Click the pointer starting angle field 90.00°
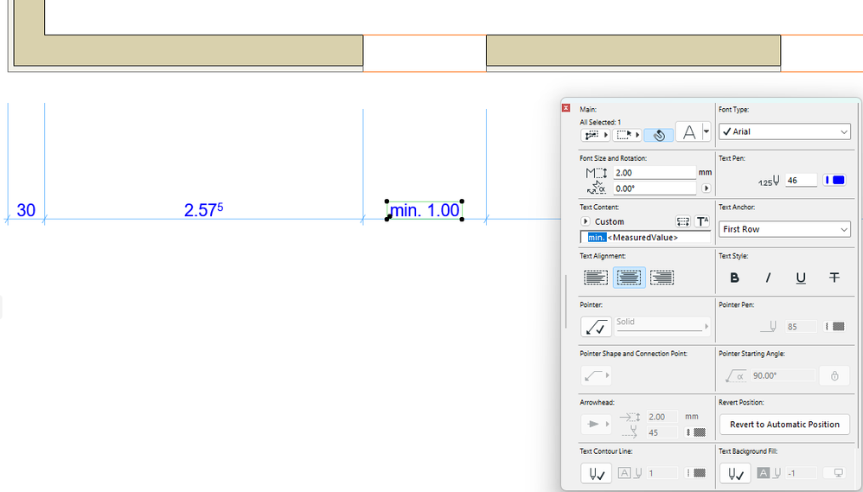This screenshot has height=492, width=863. (782, 375)
